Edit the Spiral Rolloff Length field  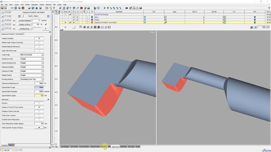click(x=39, y=95)
